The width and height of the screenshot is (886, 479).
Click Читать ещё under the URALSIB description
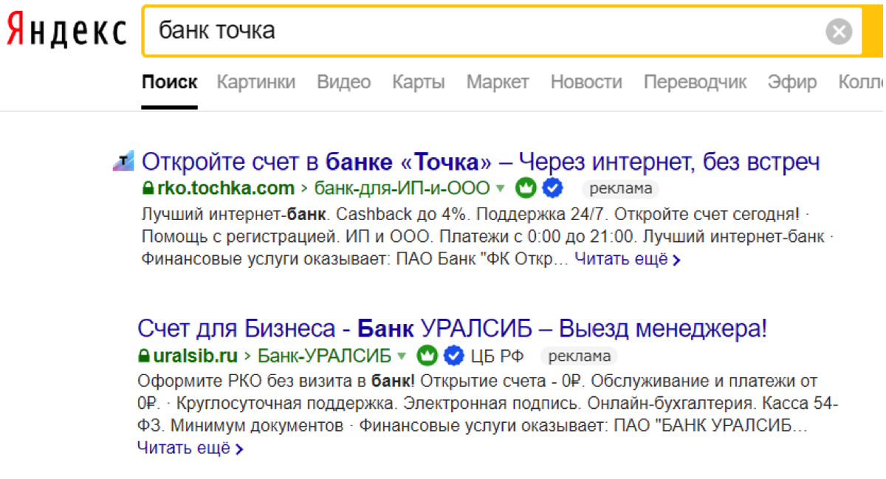[x=184, y=447]
